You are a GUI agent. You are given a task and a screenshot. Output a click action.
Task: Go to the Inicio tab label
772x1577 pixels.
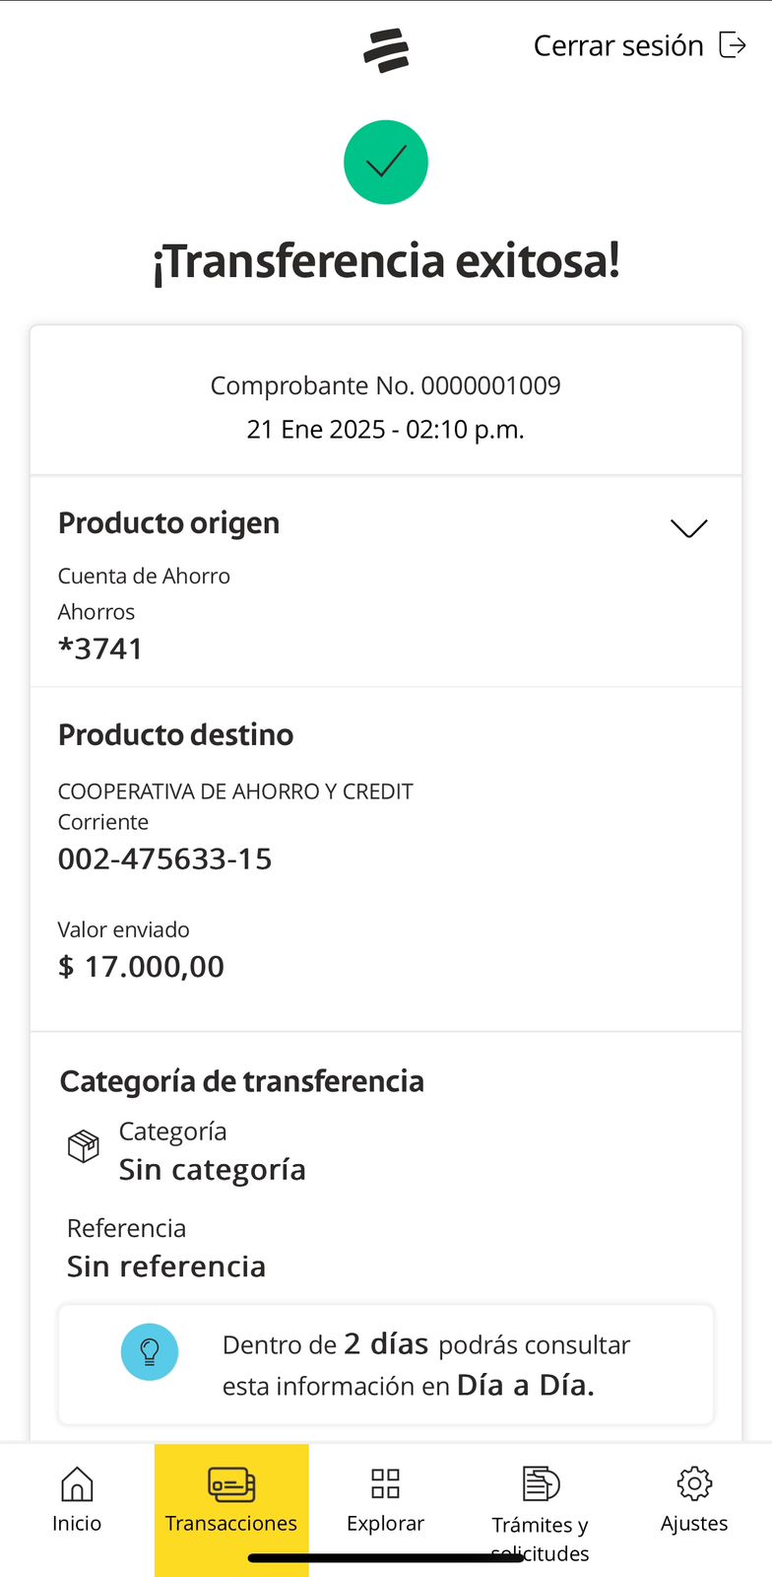(77, 1524)
